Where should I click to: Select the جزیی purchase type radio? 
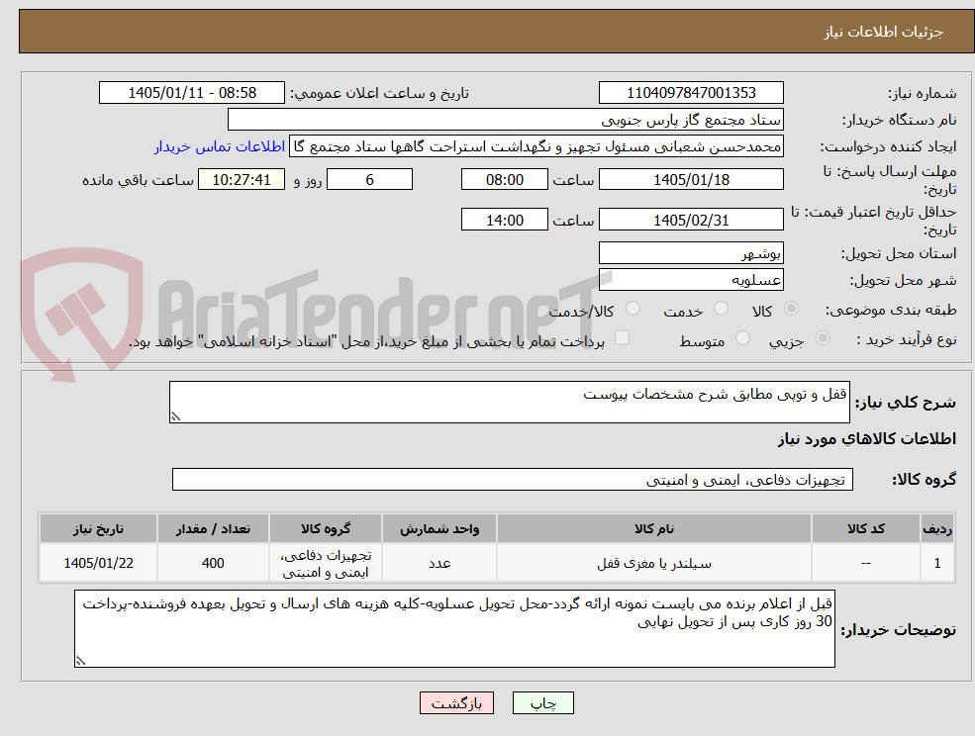click(822, 338)
